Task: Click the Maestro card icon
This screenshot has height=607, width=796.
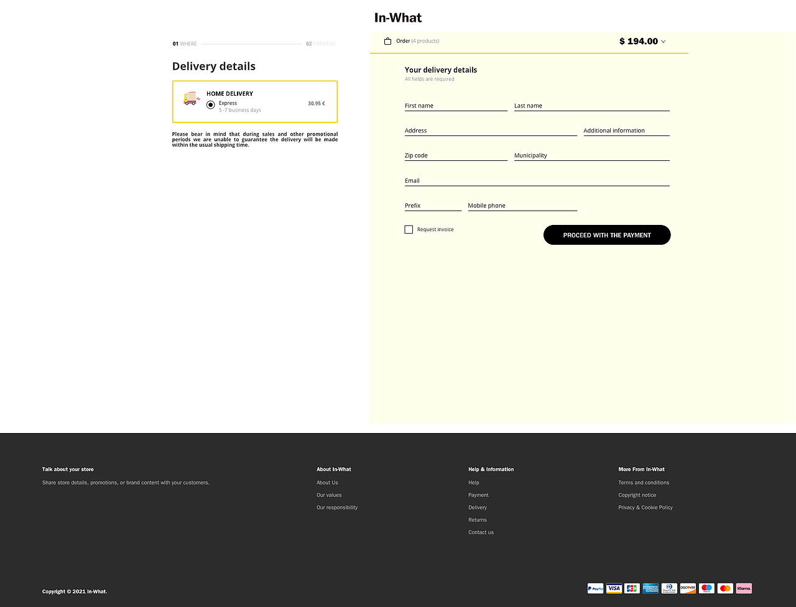Action: coord(706,588)
